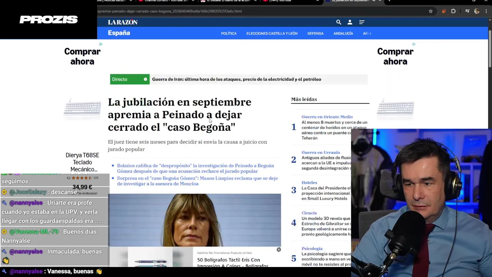Click right keyboard product image
This screenshot has width=492, height=277.
(395, 108)
